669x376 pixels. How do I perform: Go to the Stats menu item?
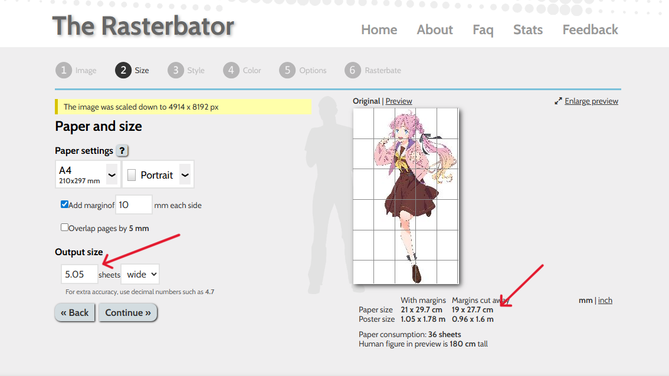[x=527, y=29]
